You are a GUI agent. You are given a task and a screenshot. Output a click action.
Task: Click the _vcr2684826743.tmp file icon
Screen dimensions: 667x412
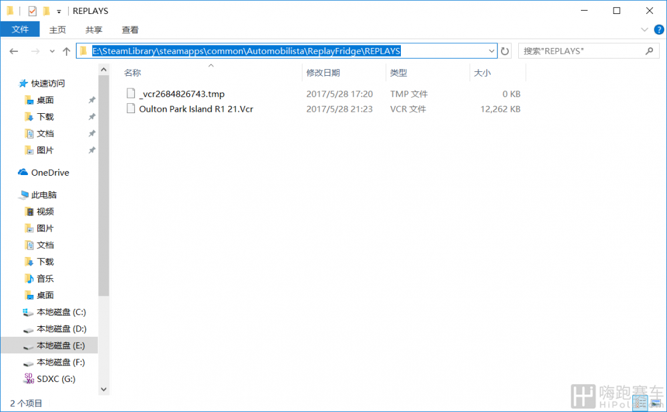[131, 93]
